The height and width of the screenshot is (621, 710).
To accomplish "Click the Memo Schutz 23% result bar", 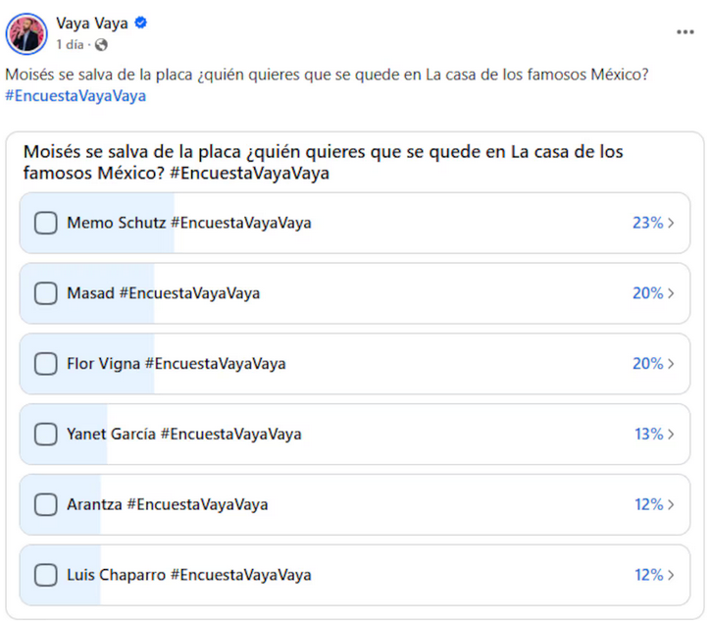I will 355,223.
